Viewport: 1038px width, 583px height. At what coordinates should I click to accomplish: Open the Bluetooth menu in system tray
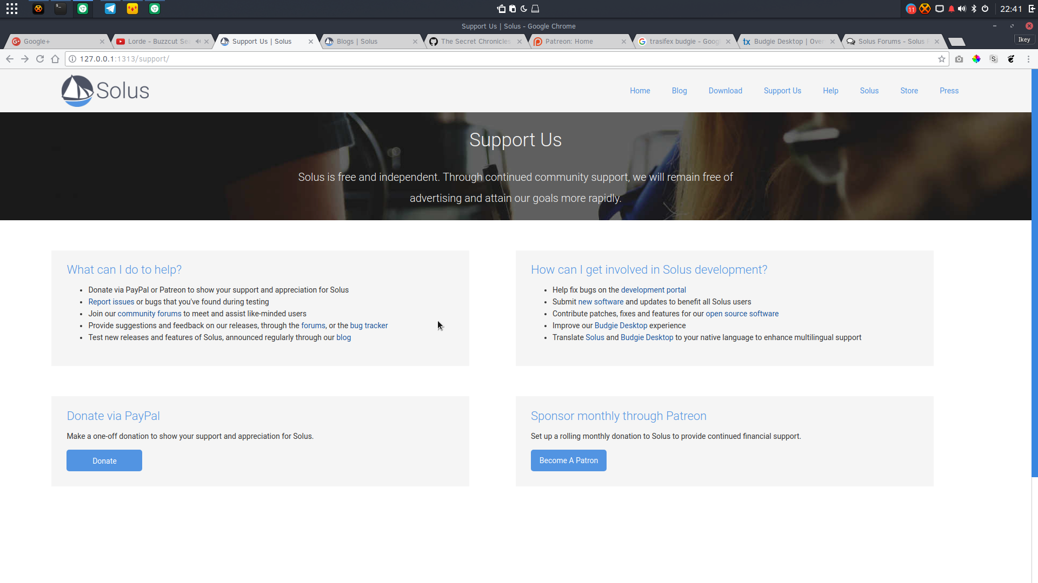tap(974, 9)
